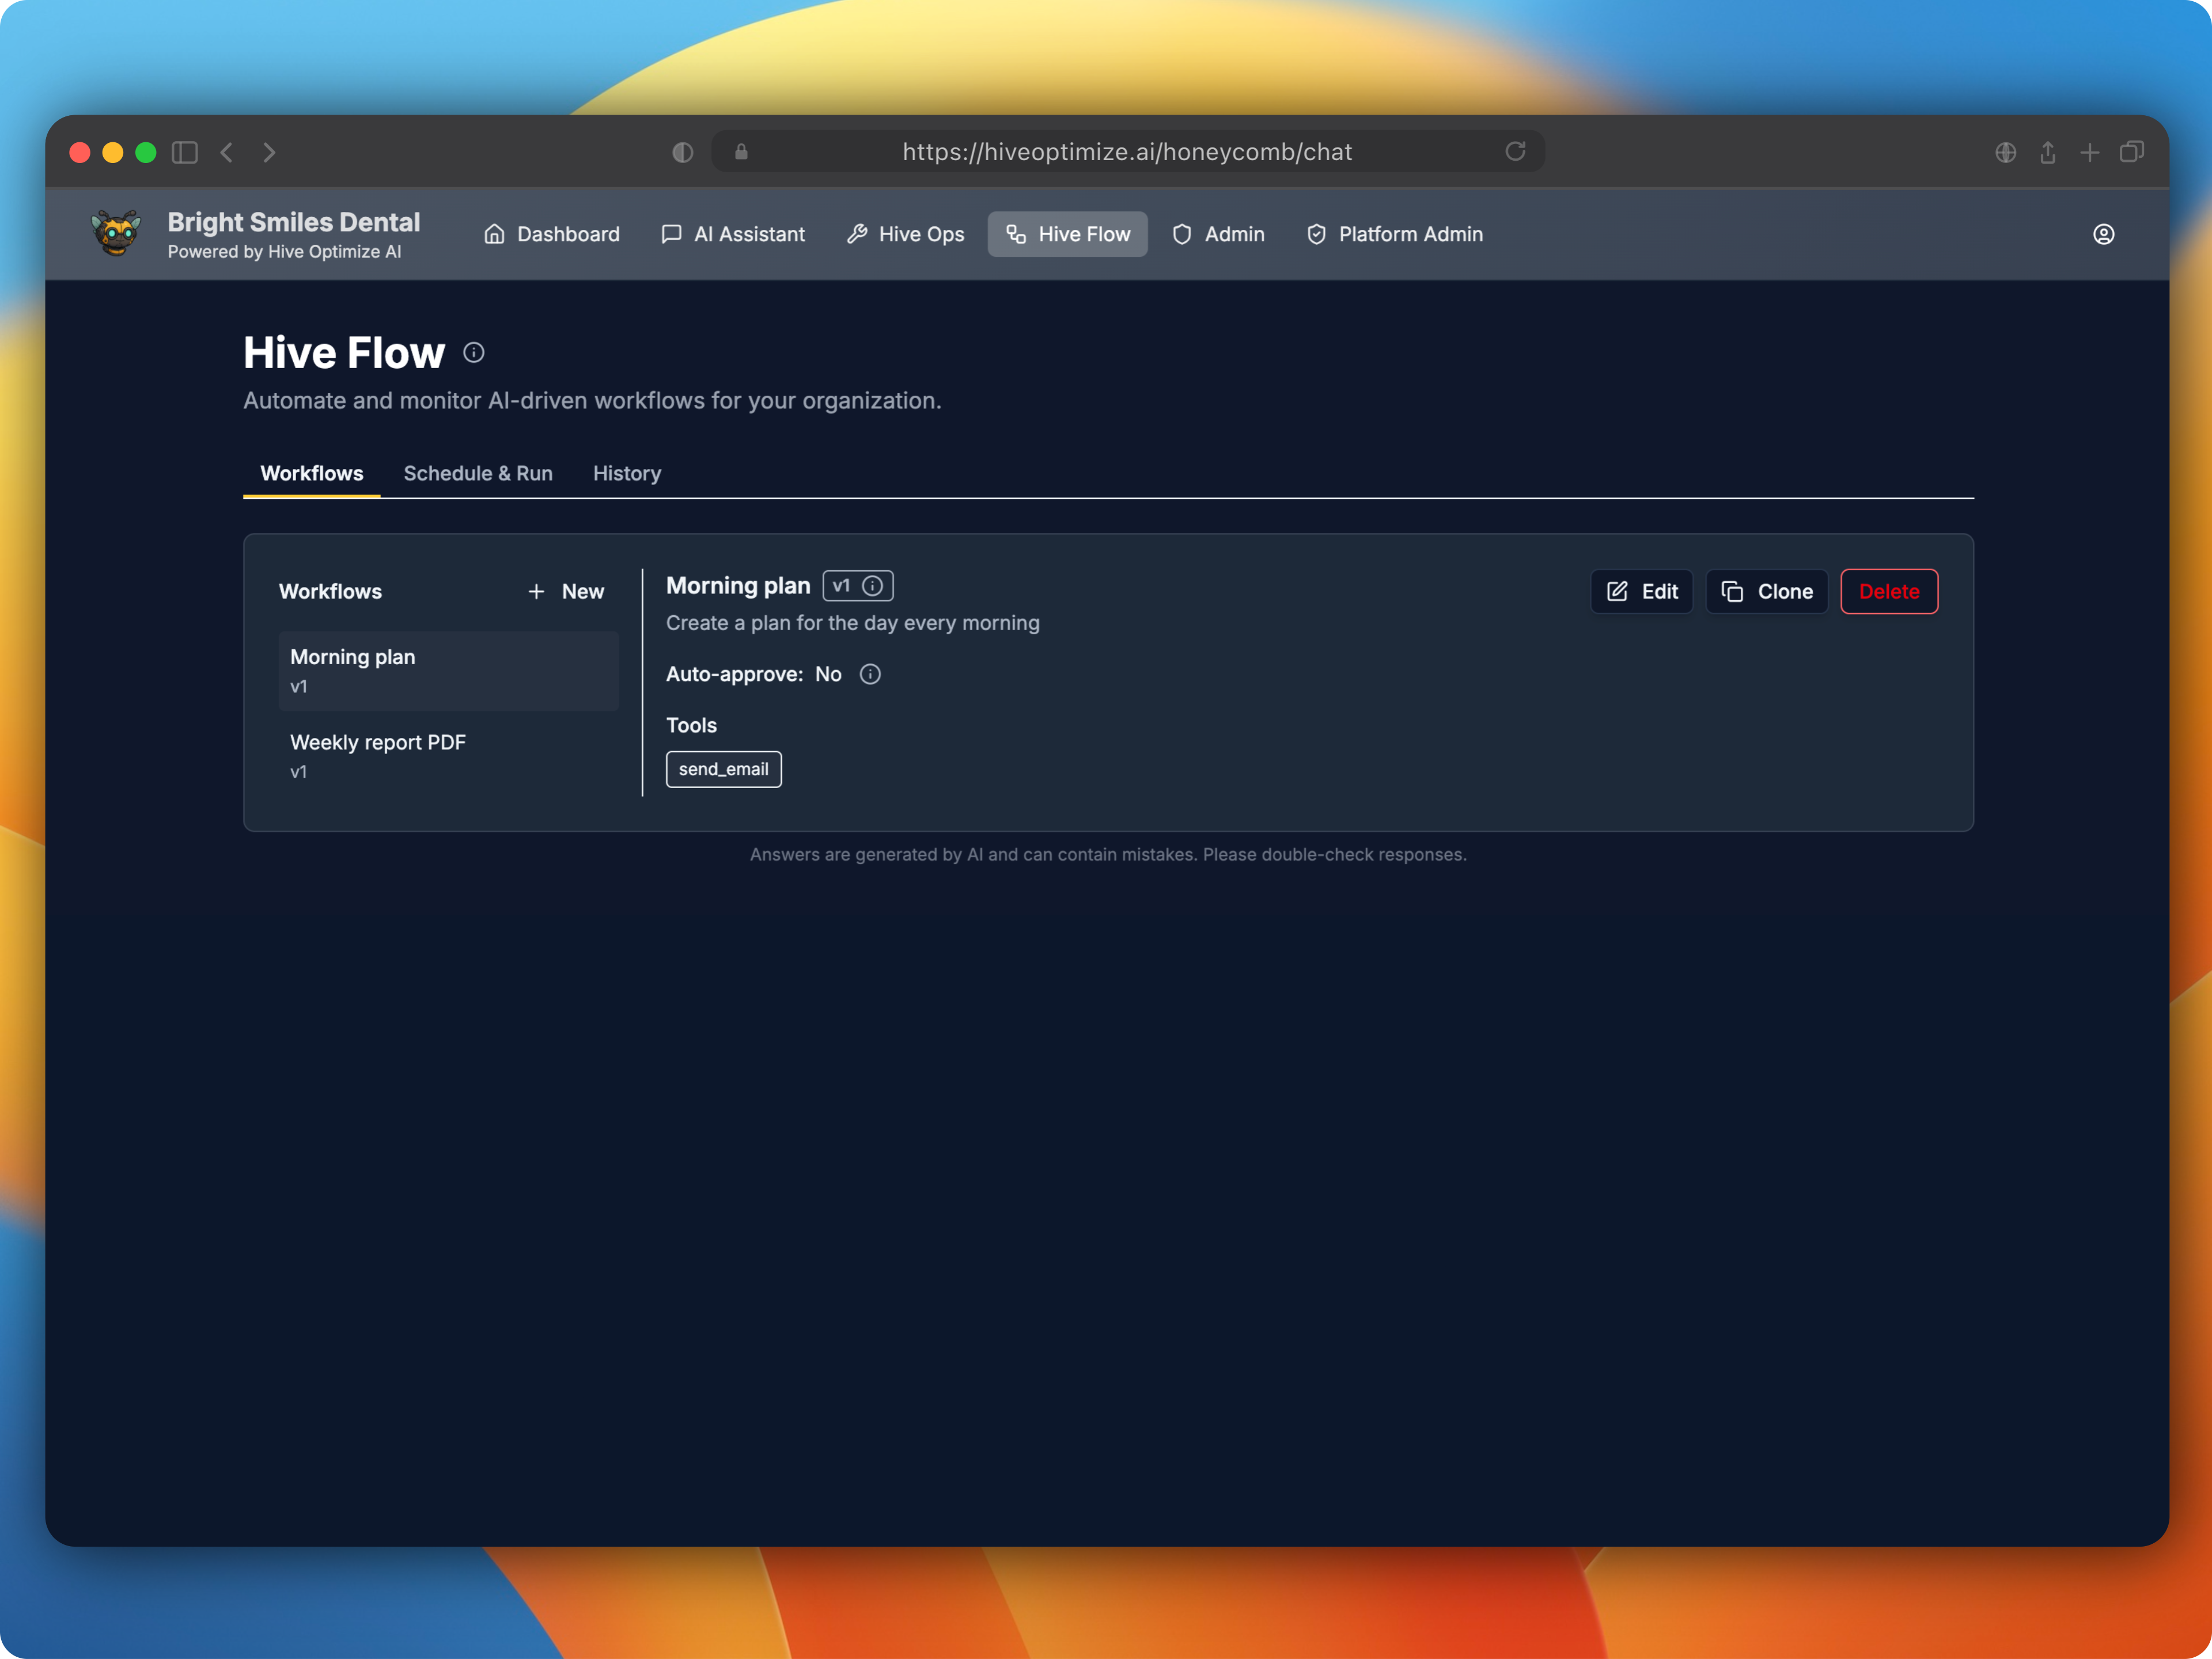Edit the Morning plan workflow
The width and height of the screenshot is (2212, 1659).
click(1641, 592)
